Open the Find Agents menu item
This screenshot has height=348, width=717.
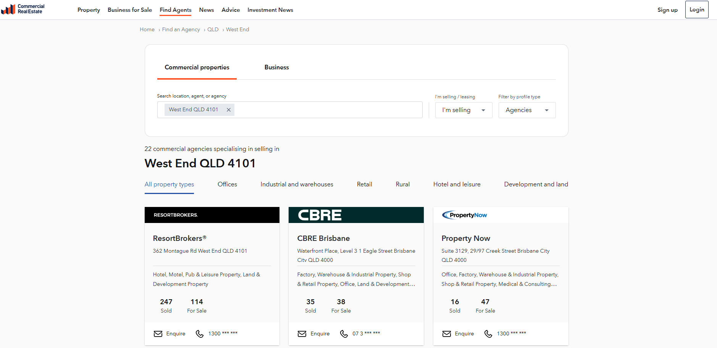click(175, 10)
